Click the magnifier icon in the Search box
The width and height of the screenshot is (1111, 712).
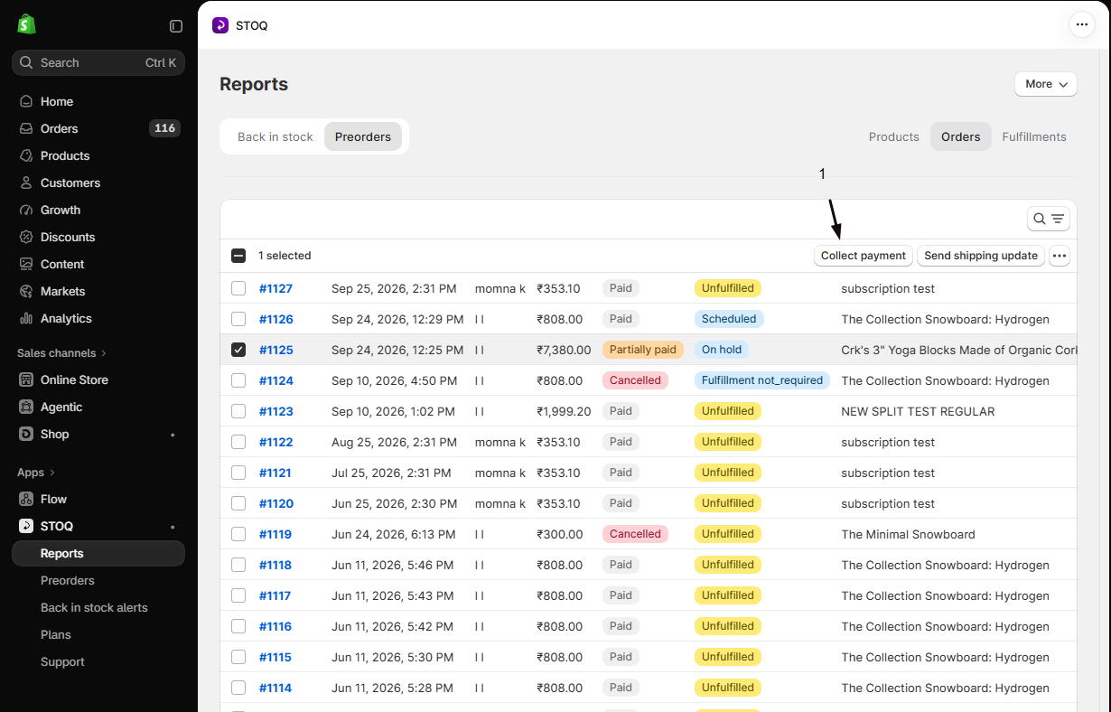coord(26,62)
